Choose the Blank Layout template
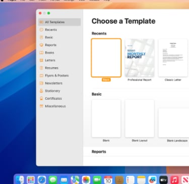This screenshot has height=184, width=189. [140, 119]
